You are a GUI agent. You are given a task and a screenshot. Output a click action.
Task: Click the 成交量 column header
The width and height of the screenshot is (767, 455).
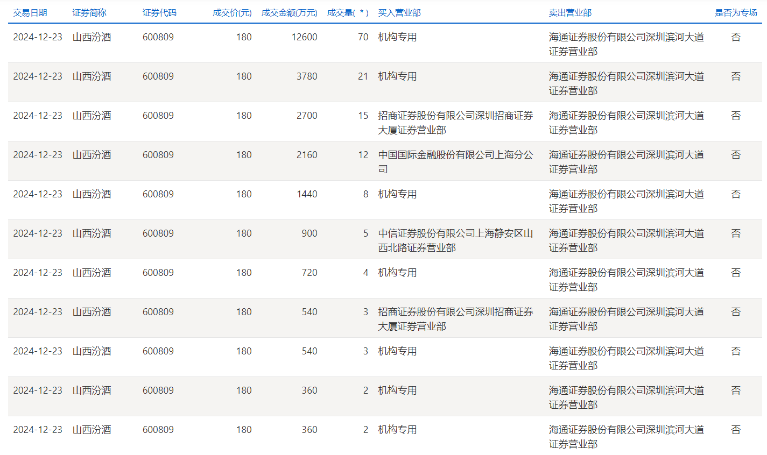point(348,12)
